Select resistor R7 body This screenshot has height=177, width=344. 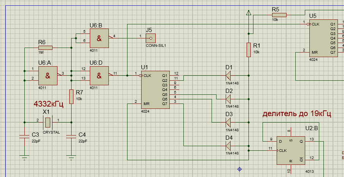coord(71,94)
